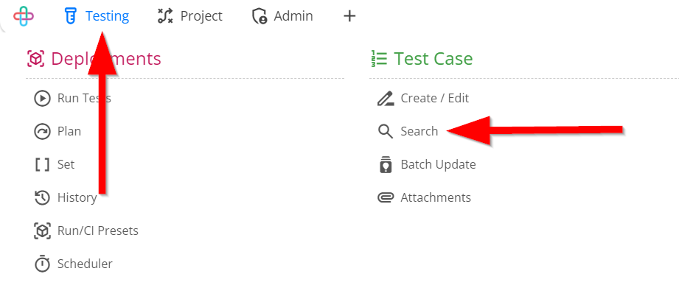The height and width of the screenshot is (285, 679).
Task: Click the Create / Edit pencil icon
Action: pyautogui.click(x=386, y=99)
